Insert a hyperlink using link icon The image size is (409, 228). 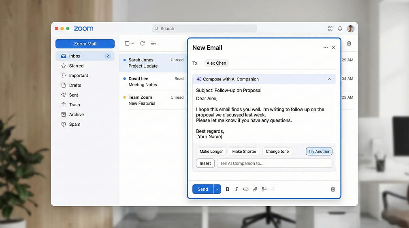click(246, 189)
